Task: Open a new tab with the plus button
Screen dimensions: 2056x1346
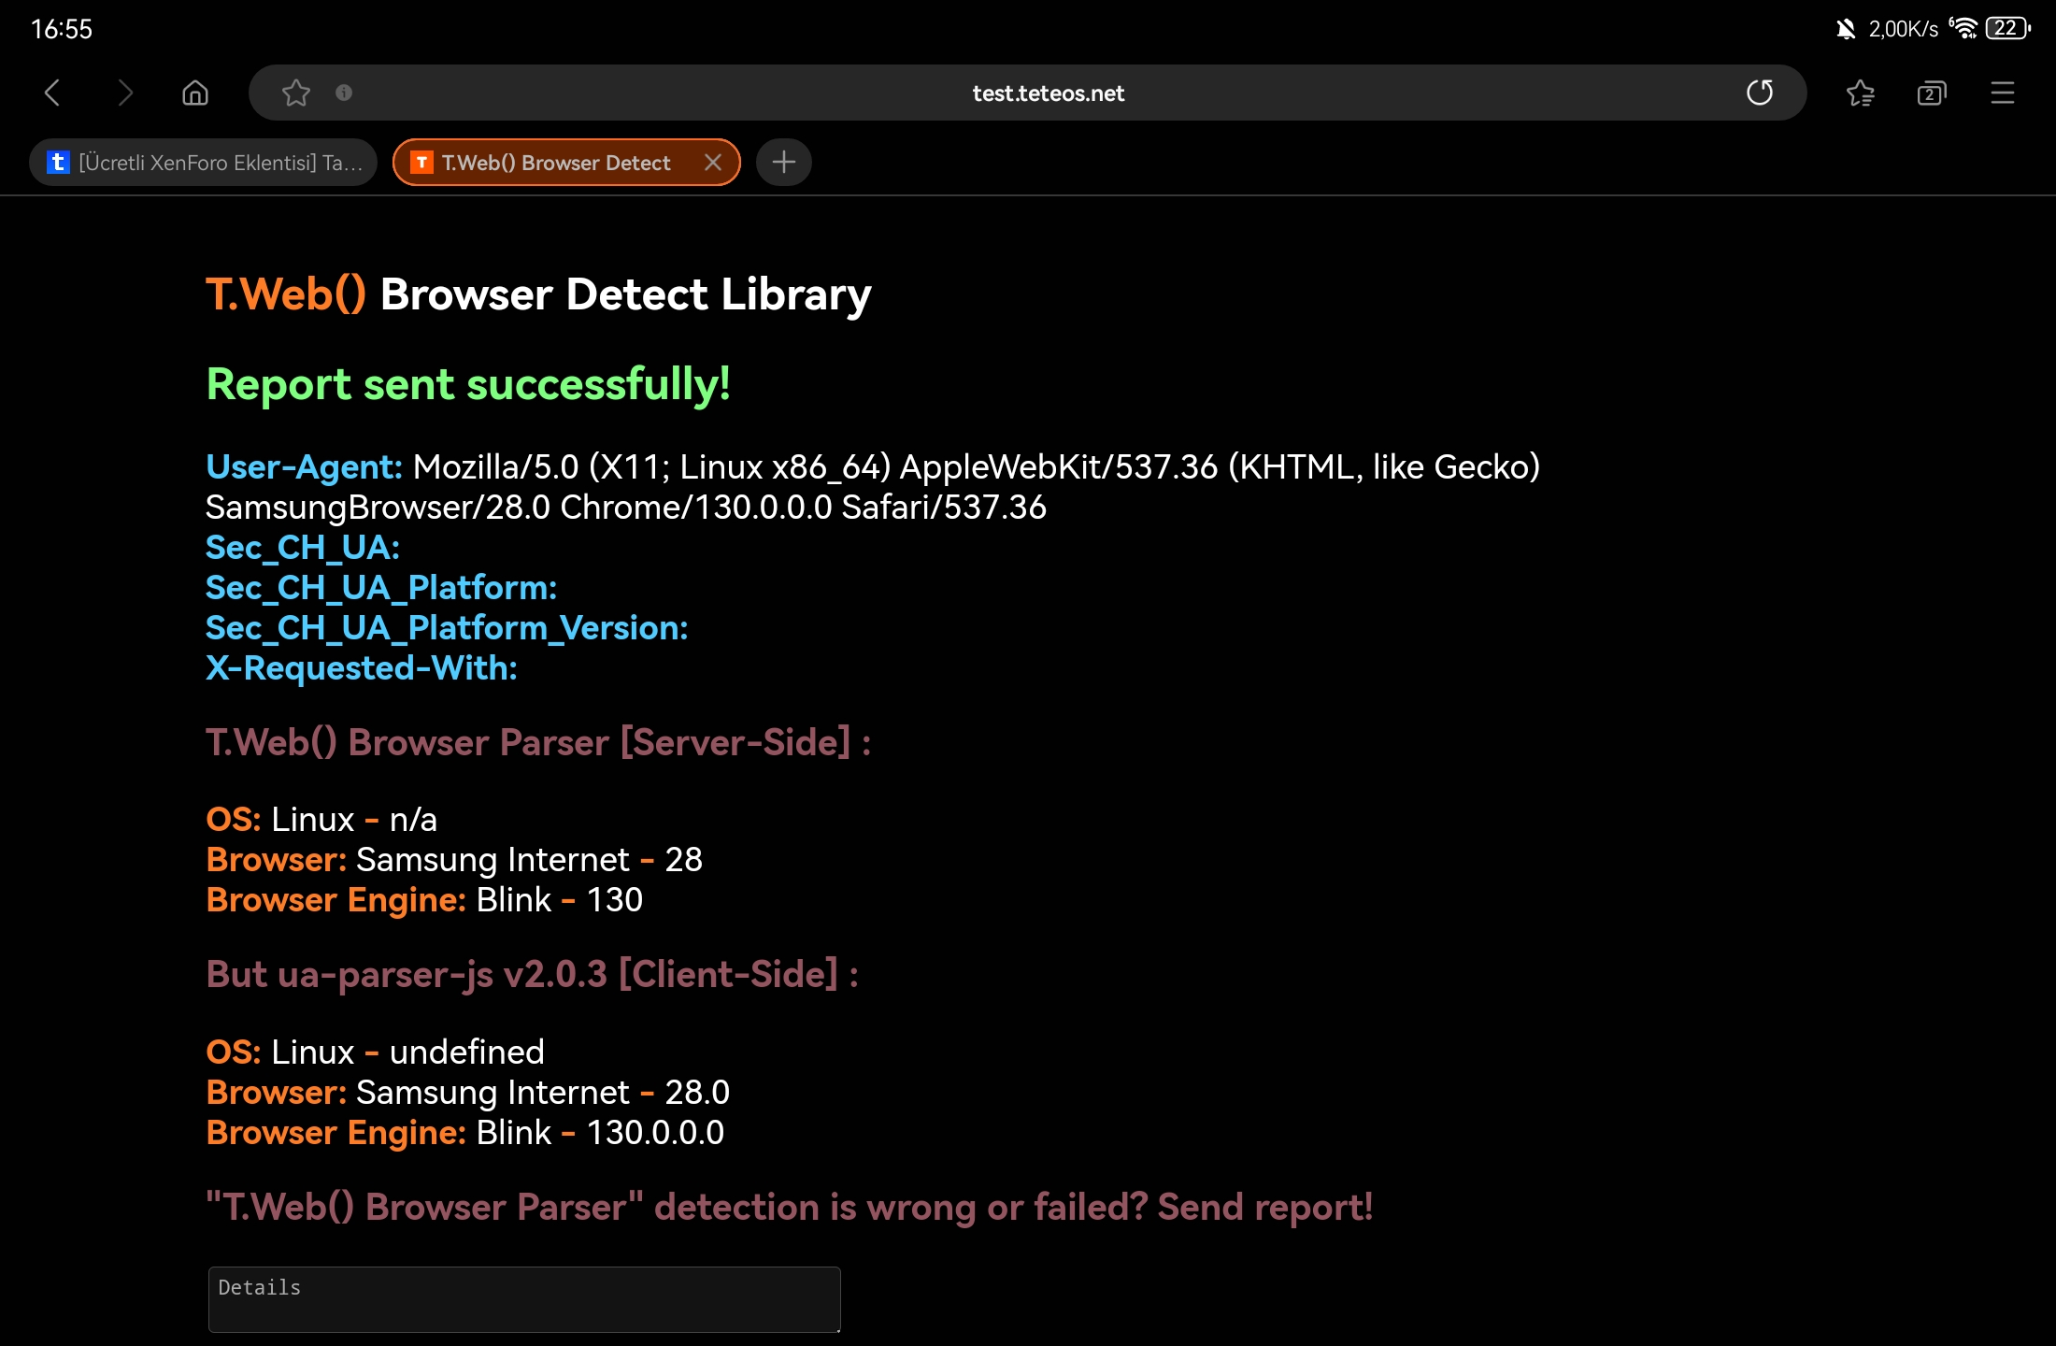Action: click(x=783, y=163)
